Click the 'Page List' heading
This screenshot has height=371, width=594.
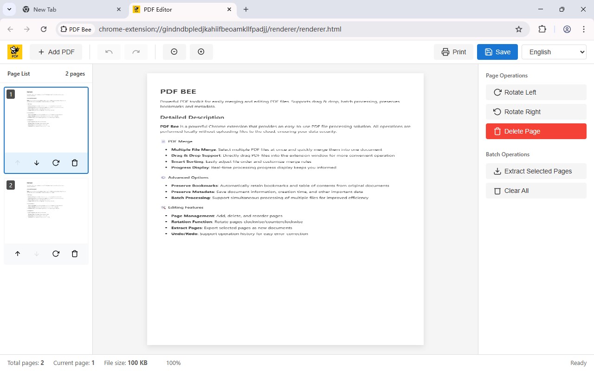(19, 74)
